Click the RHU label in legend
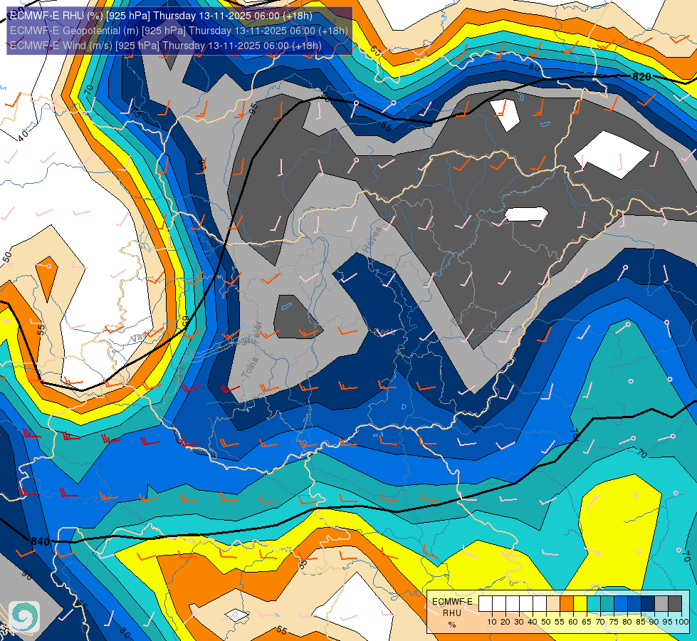This screenshot has height=641, width=697. tap(452, 613)
